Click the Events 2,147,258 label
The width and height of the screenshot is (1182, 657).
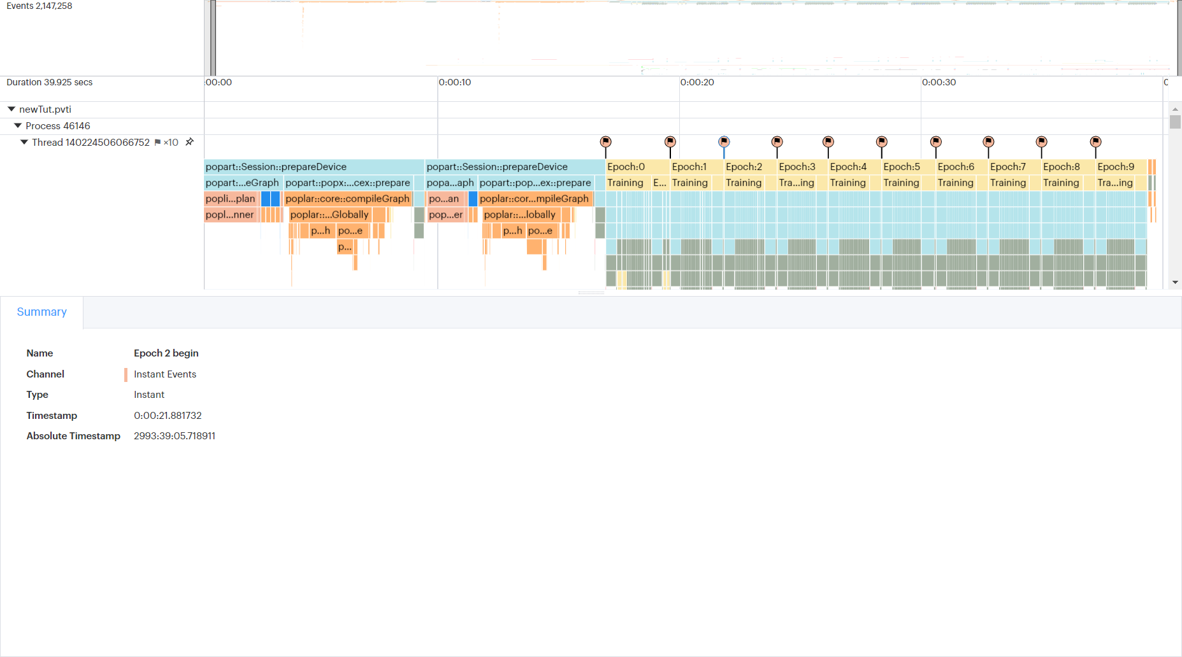(40, 6)
